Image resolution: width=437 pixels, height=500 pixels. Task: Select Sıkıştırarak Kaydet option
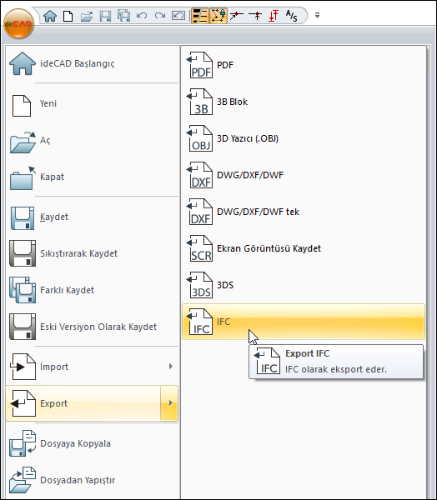click(x=92, y=254)
